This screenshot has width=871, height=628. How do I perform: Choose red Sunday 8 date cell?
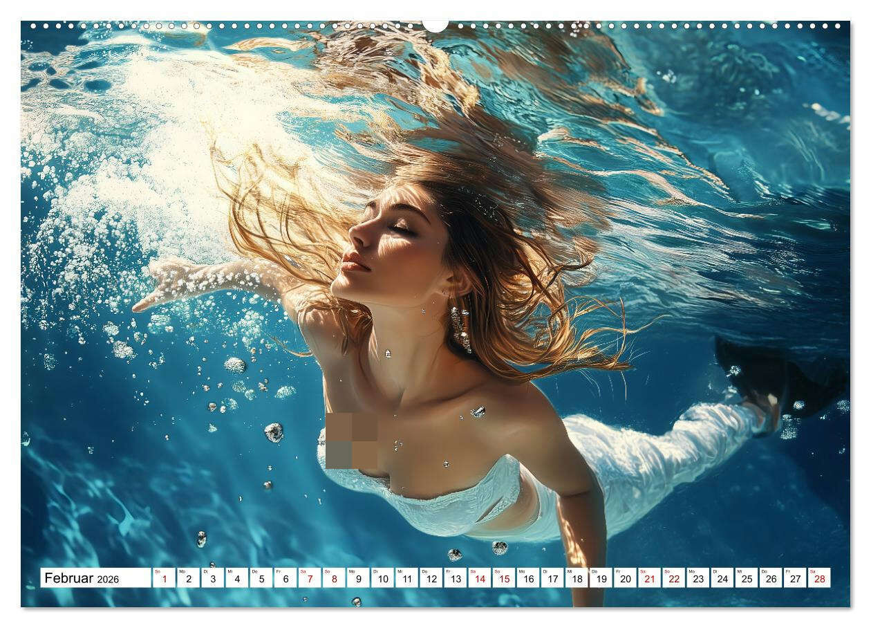click(x=333, y=578)
